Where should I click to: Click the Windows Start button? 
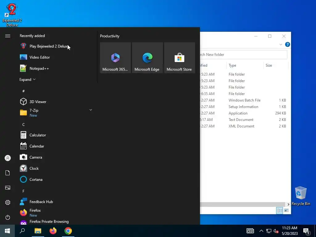click(x=7, y=231)
